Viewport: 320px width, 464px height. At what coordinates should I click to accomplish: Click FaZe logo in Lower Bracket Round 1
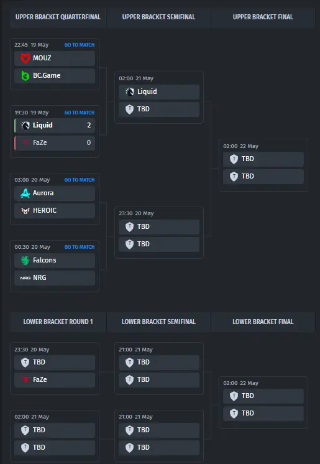(25, 379)
